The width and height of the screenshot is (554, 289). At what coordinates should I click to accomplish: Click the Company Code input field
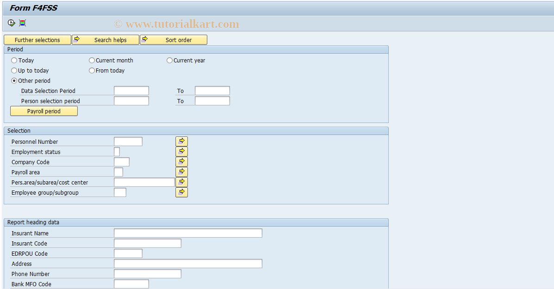[x=122, y=162]
